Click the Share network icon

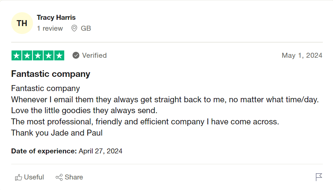click(59, 177)
